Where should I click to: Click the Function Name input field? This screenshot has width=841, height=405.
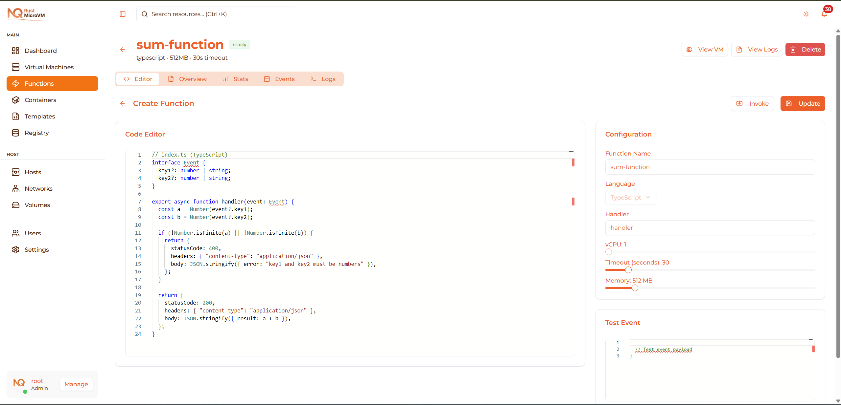click(x=710, y=167)
